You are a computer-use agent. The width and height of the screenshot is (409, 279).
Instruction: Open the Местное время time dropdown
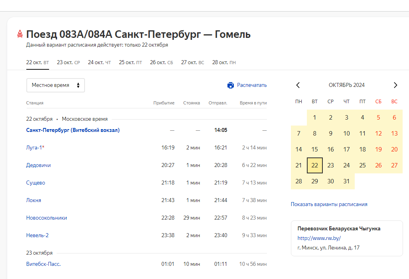click(x=55, y=85)
